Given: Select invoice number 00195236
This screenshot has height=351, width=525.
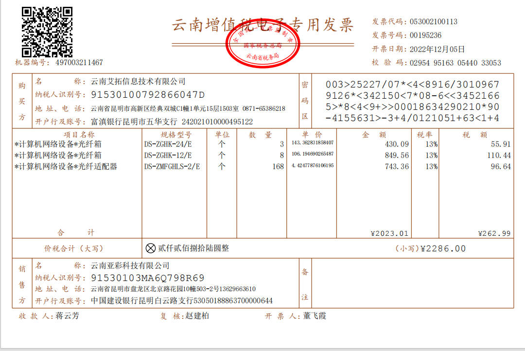Looking at the screenshot, I should tap(425, 35).
